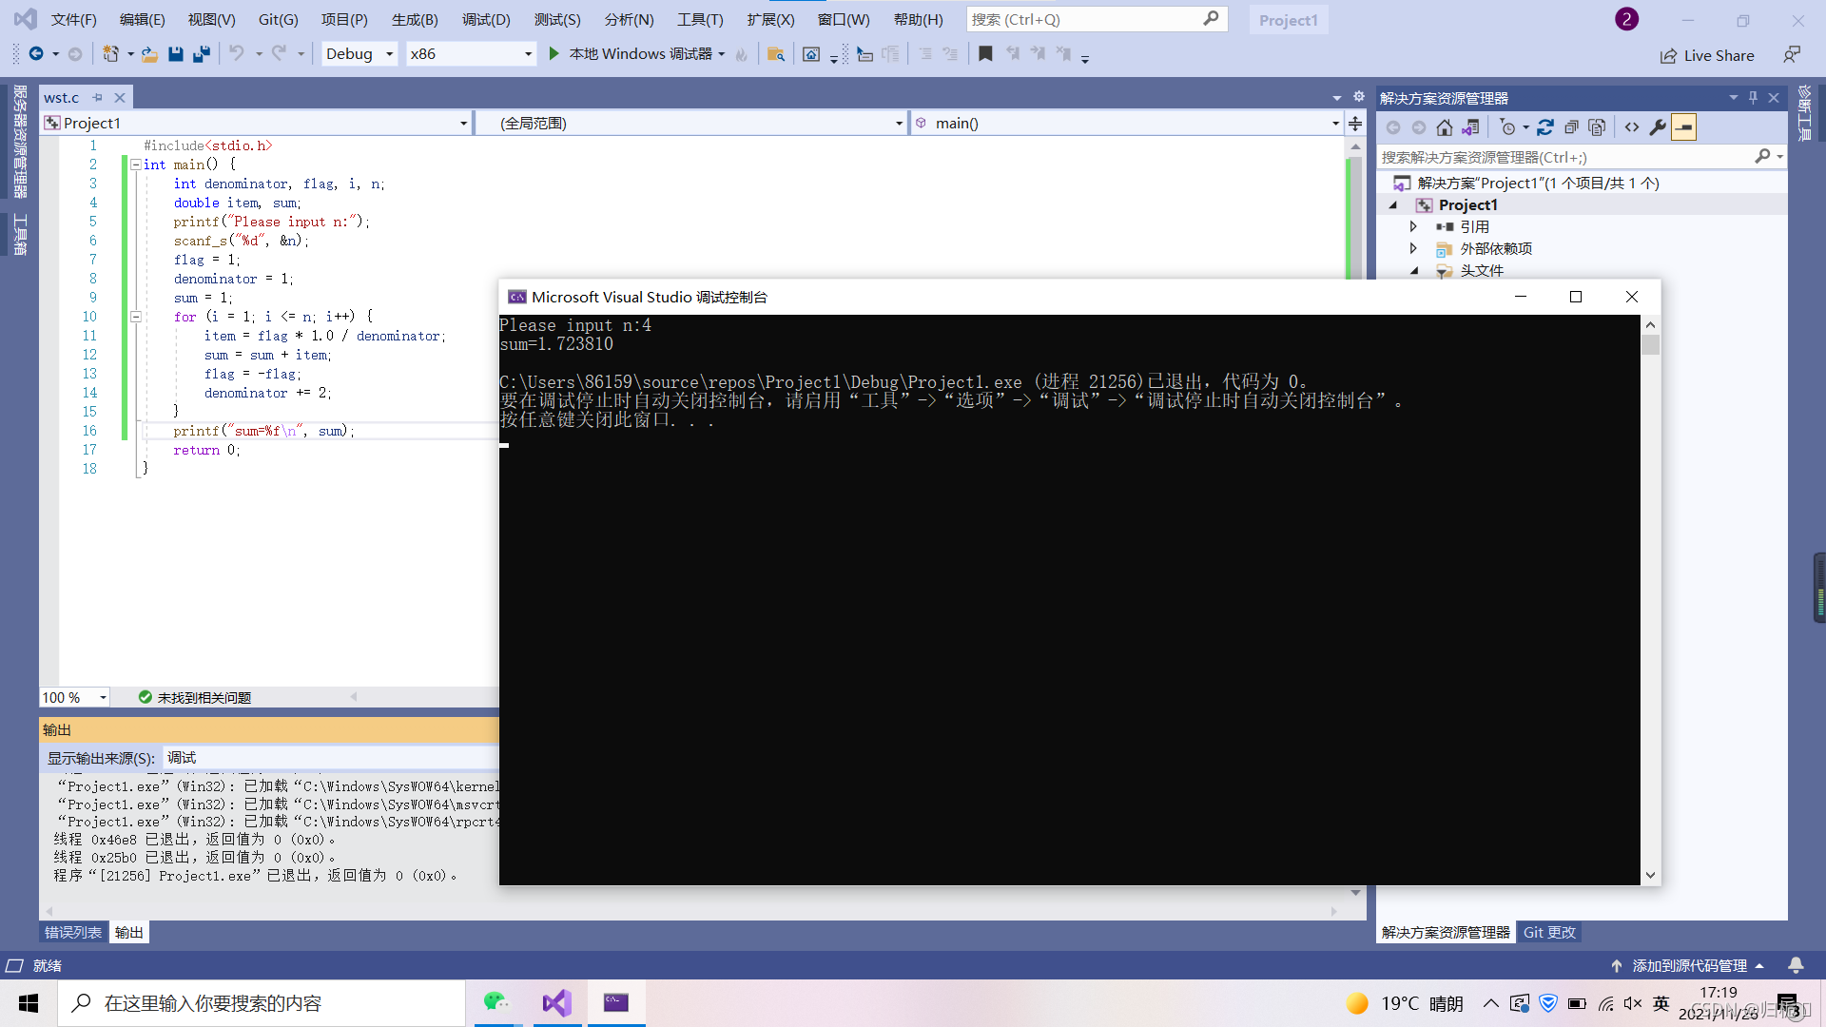Click the notification bell in status bar
This screenshot has width=1826, height=1027.
[1796, 966]
